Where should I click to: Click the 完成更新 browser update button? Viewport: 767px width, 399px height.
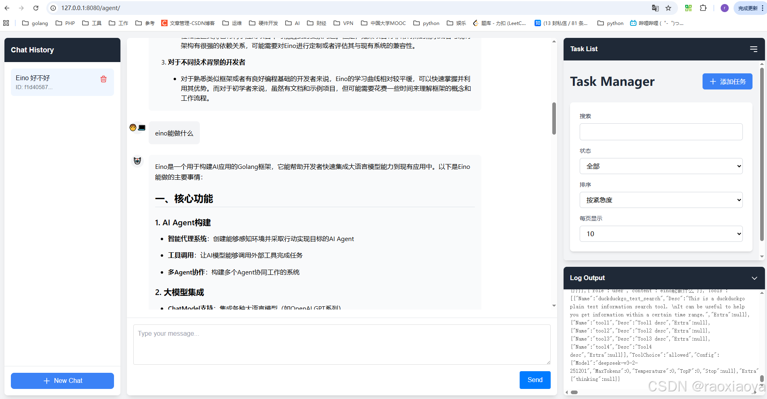point(750,8)
